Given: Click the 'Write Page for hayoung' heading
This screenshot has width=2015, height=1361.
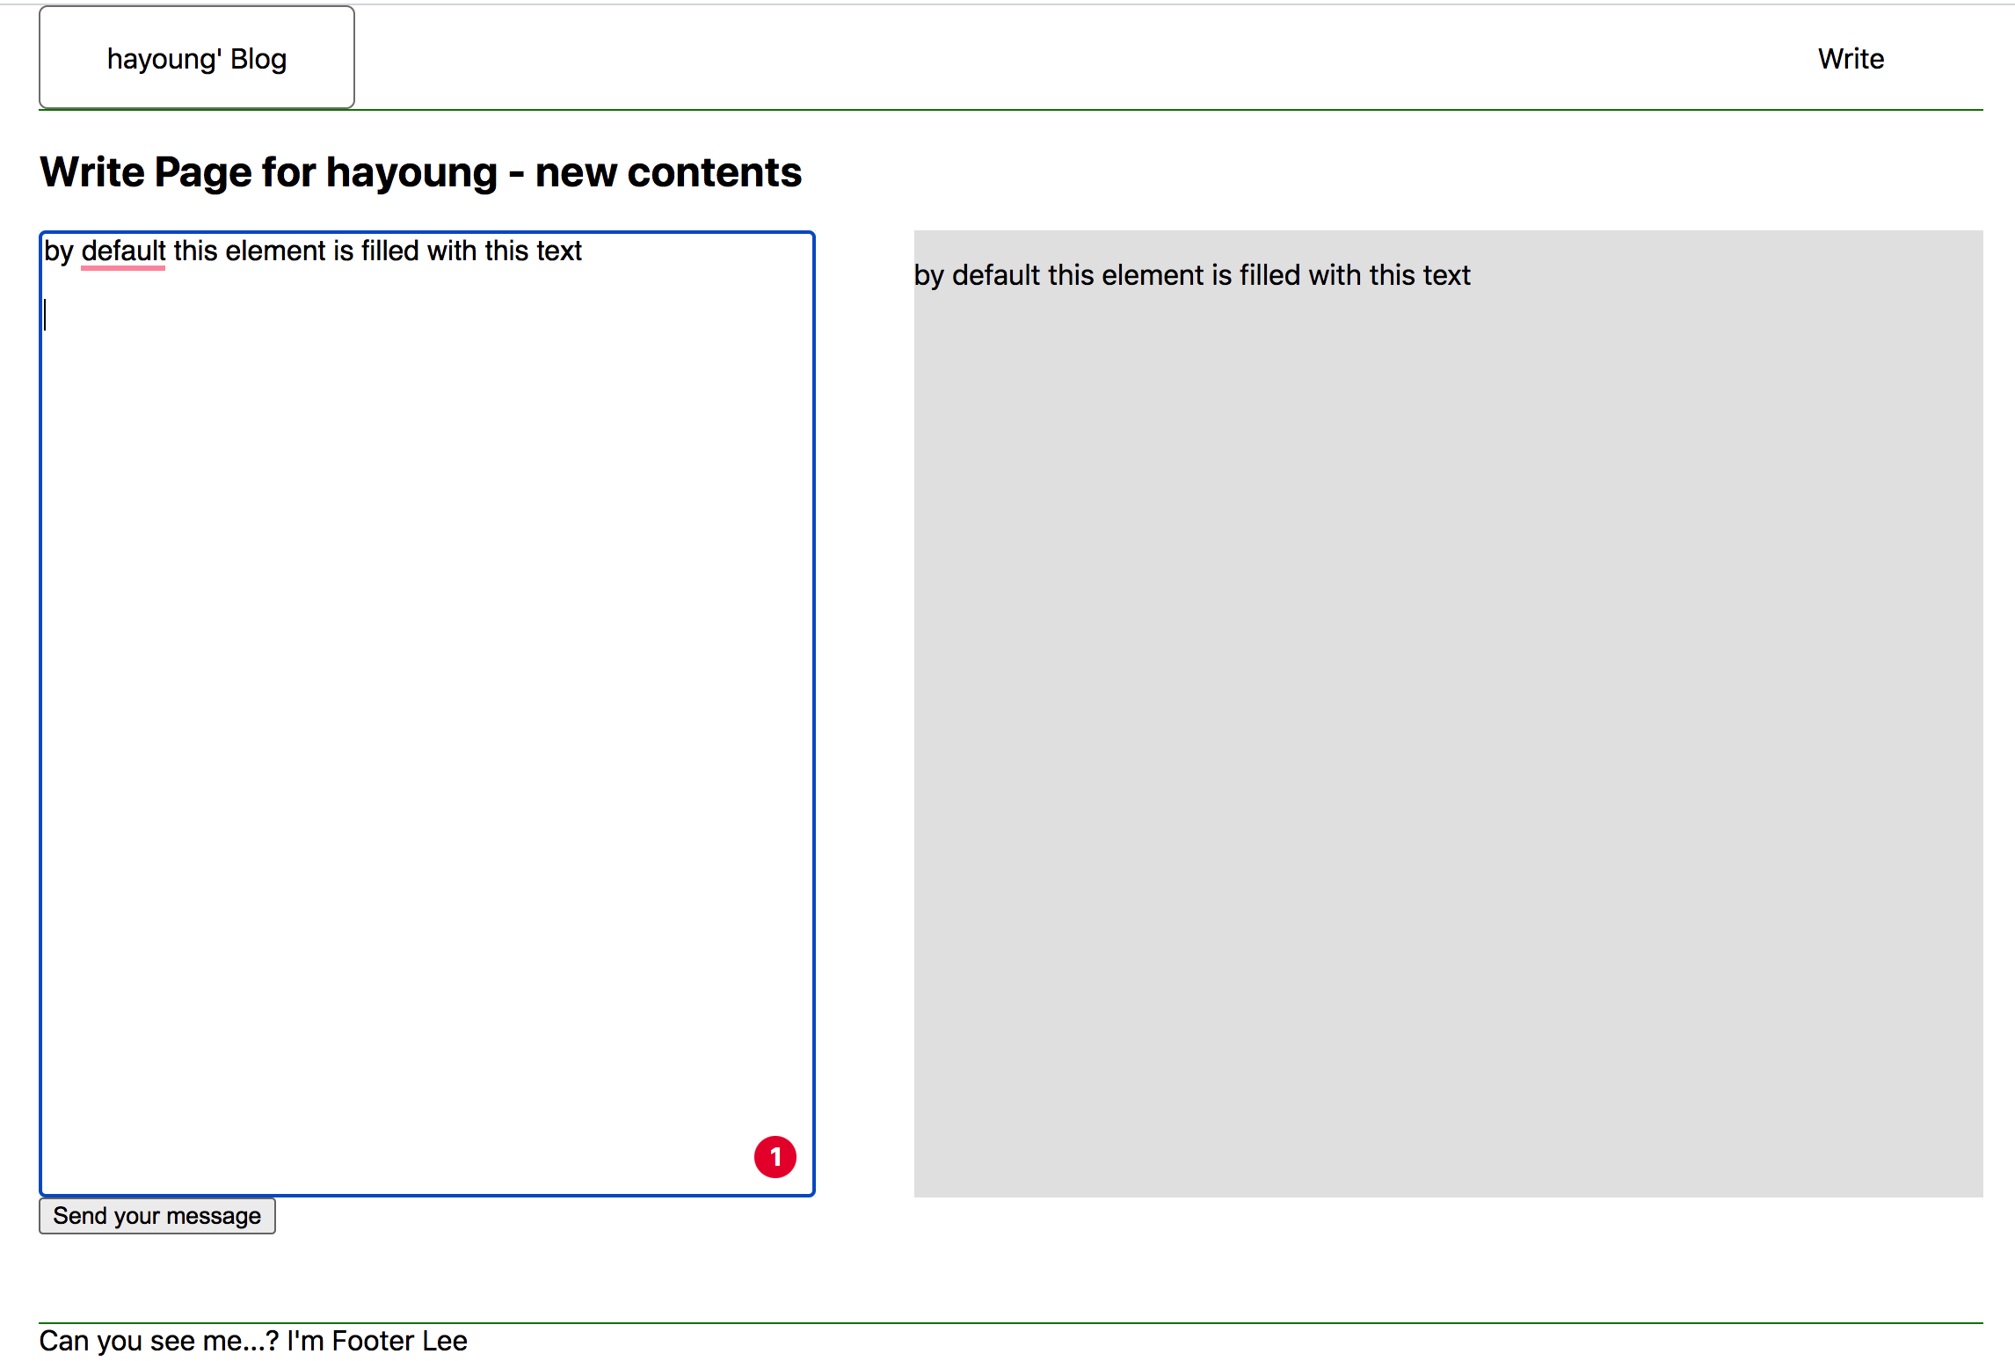Looking at the screenshot, I should click(268, 171).
